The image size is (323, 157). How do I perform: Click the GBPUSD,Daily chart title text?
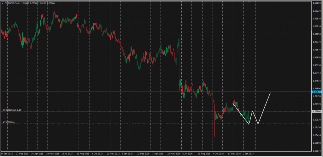pyautogui.click(x=12, y=3)
